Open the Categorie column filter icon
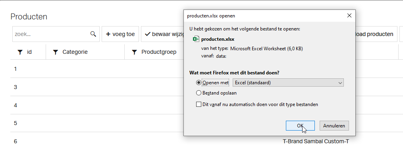Viewport: 403px width, 146px height. pyautogui.click(x=55, y=52)
